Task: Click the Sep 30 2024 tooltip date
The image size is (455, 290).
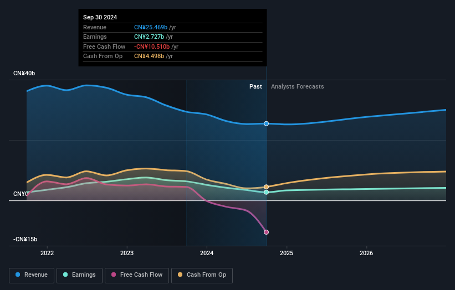Action: click(x=100, y=17)
